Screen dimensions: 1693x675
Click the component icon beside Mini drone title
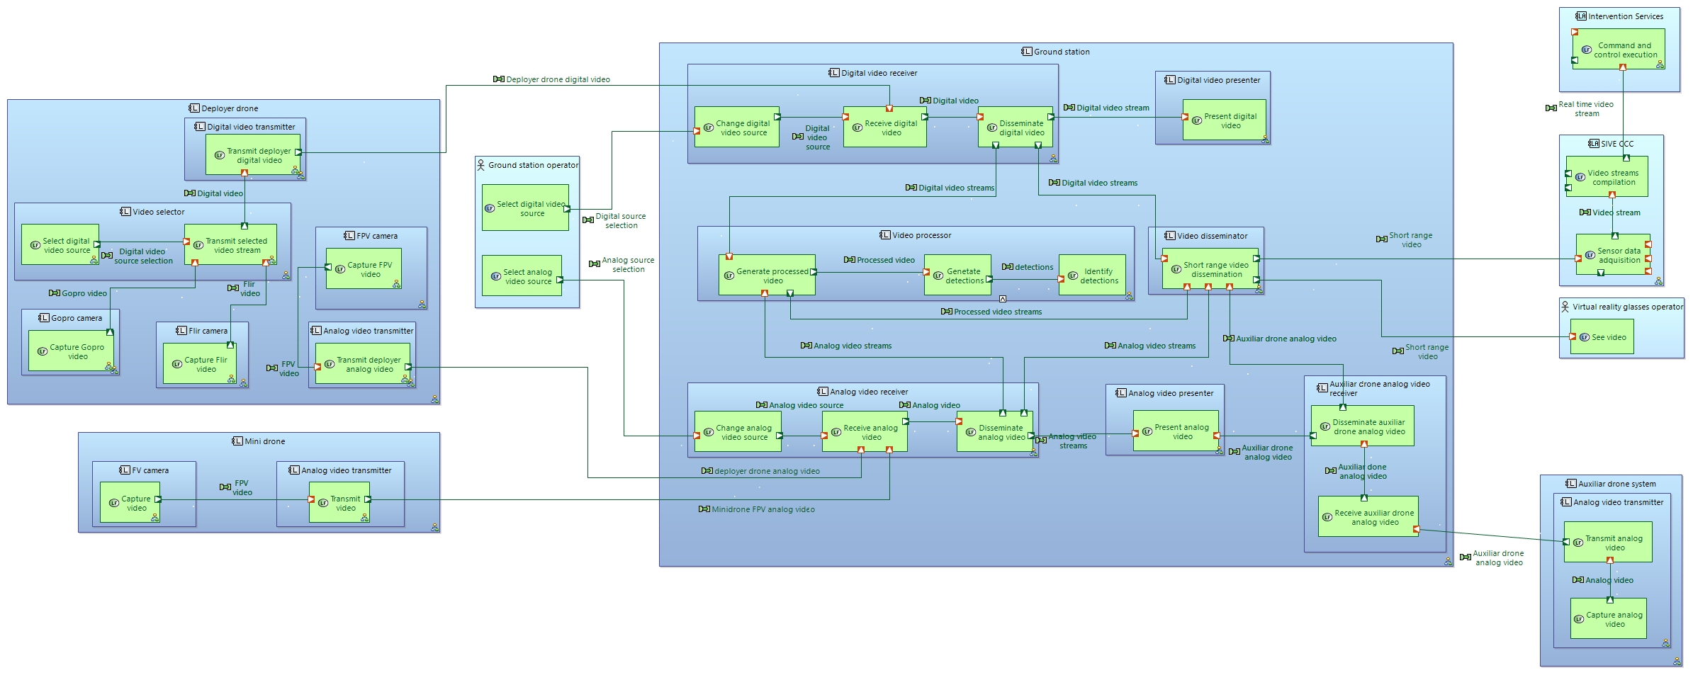pyautogui.click(x=237, y=441)
